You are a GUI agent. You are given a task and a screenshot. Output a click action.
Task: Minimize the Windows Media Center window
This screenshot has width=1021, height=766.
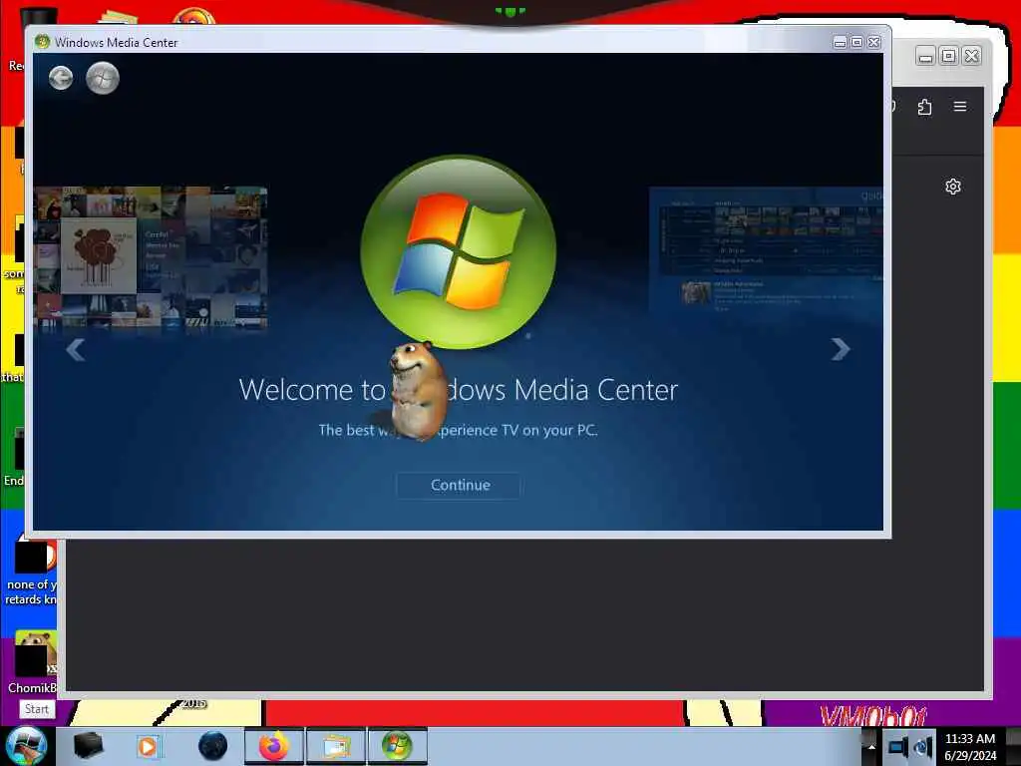[840, 42]
